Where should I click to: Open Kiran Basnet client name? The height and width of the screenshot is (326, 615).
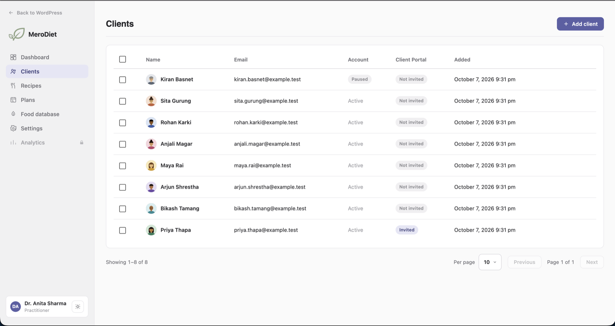[x=177, y=79]
